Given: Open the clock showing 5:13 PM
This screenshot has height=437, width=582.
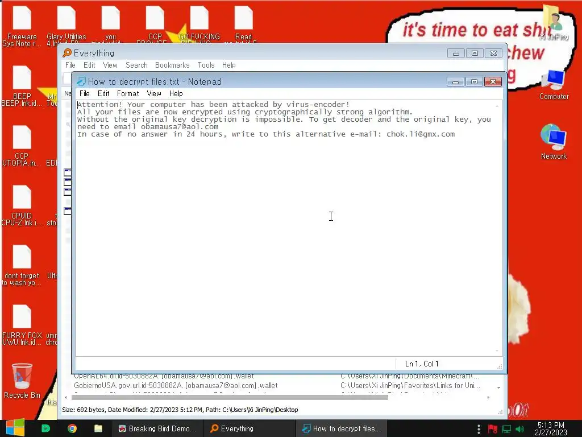Looking at the screenshot, I should pyautogui.click(x=551, y=428).
